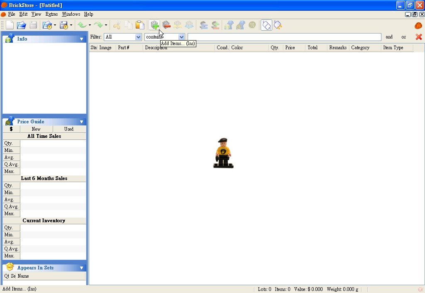Open the Undo history dropdown arrow

click(x=90, y=25)
